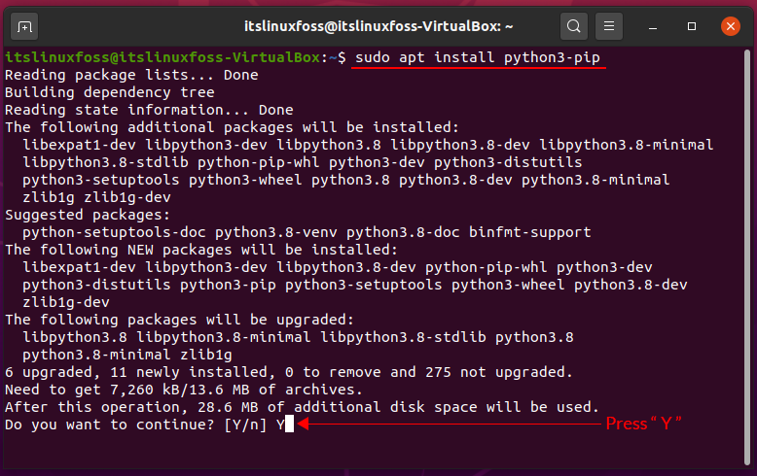Click the line 6 upgraded, 11 newly installed
Viewport: 757px width, 476px height.
pos(289,372)
